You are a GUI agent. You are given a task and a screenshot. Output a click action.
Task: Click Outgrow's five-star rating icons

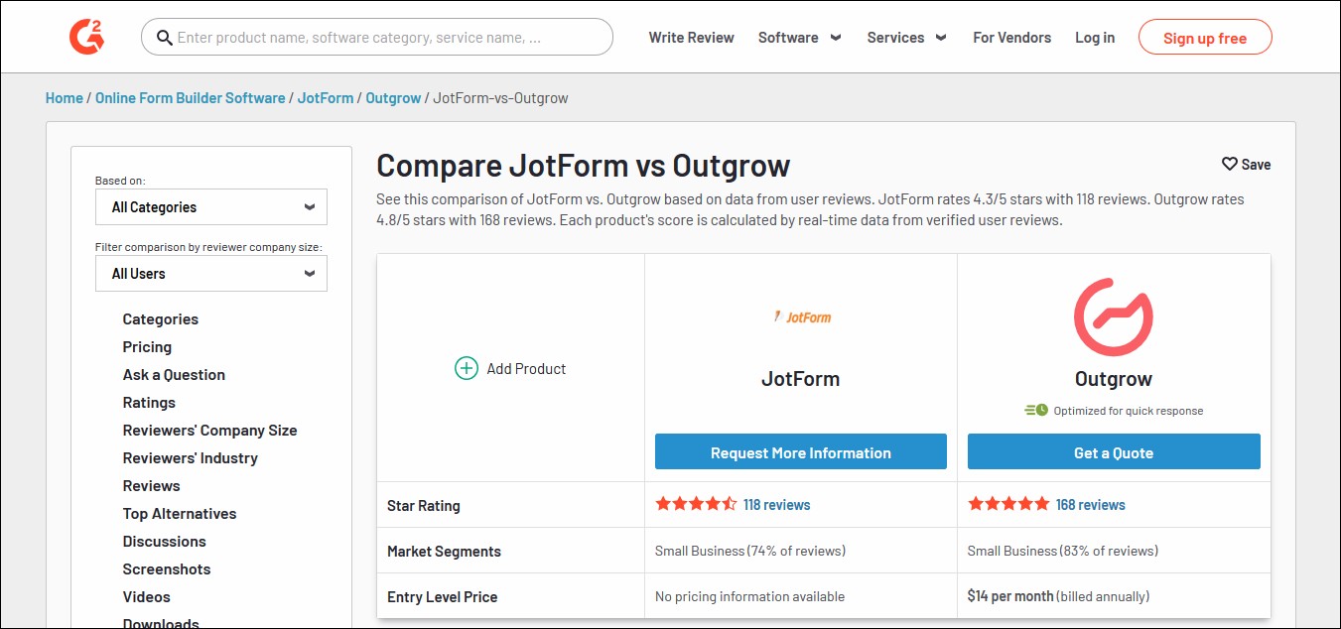(x=1008, y=504)
